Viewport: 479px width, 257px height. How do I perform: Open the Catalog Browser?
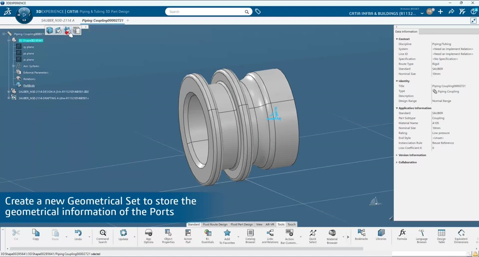250,236
